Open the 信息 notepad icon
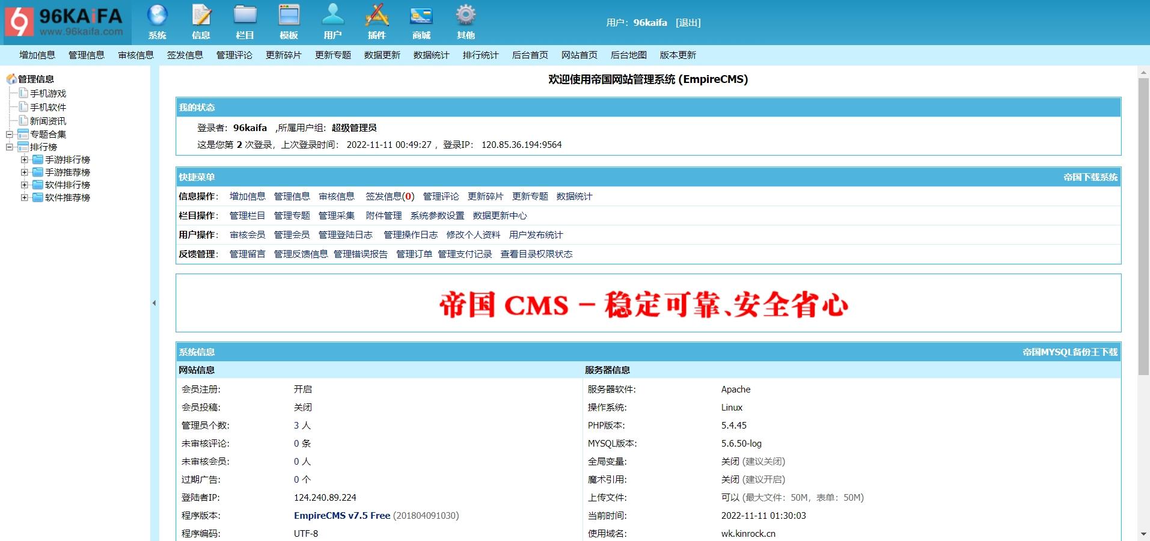The width and height of the screenshot is (1150, 541). [201, 14]
